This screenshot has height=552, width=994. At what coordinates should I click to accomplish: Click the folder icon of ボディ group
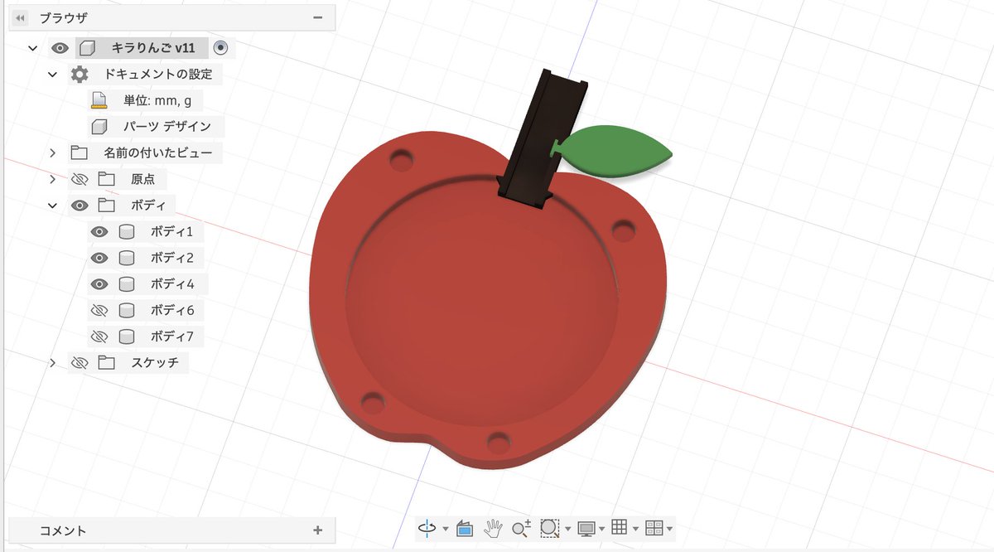[x=106, y=206]
